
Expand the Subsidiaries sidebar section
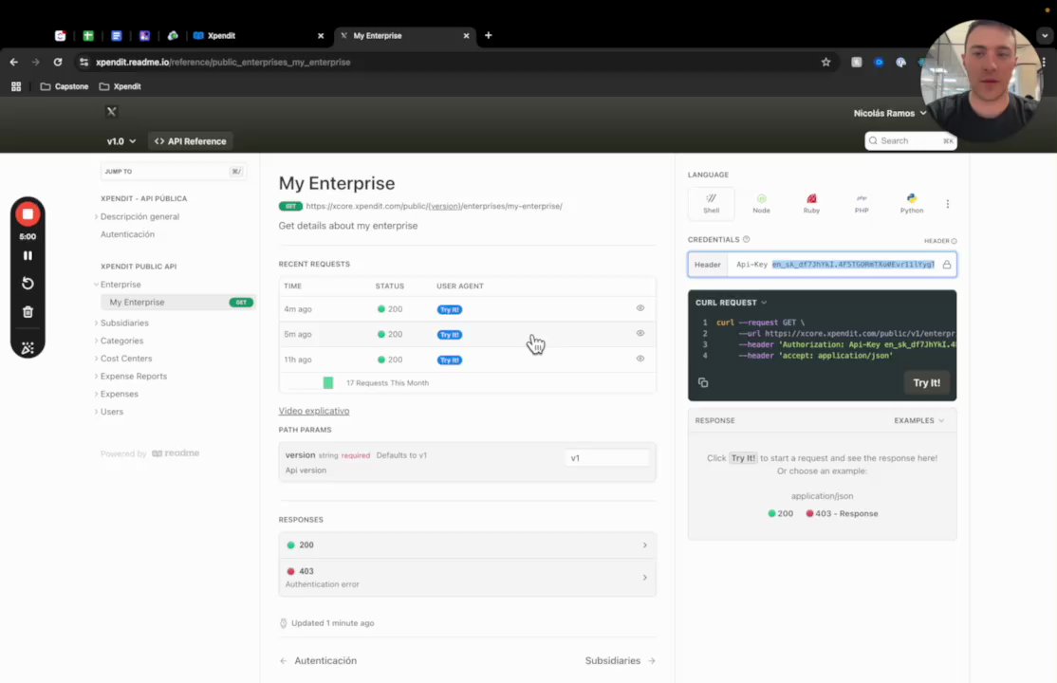(124, 323)
